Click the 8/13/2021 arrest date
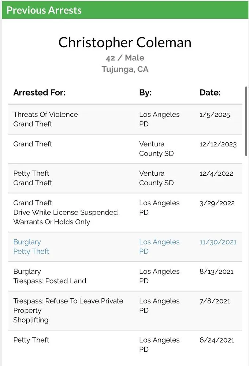 coord(216,272)
